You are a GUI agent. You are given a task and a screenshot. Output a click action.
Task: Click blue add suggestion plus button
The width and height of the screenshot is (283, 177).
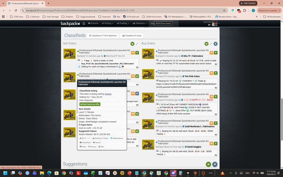coord(215,164)
